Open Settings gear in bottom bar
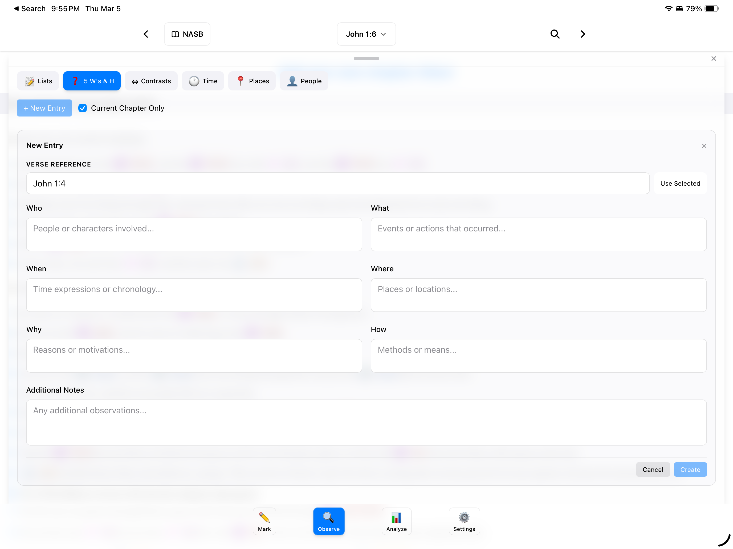Viewport: 733px width, 549px height. (x=464, y=521)
